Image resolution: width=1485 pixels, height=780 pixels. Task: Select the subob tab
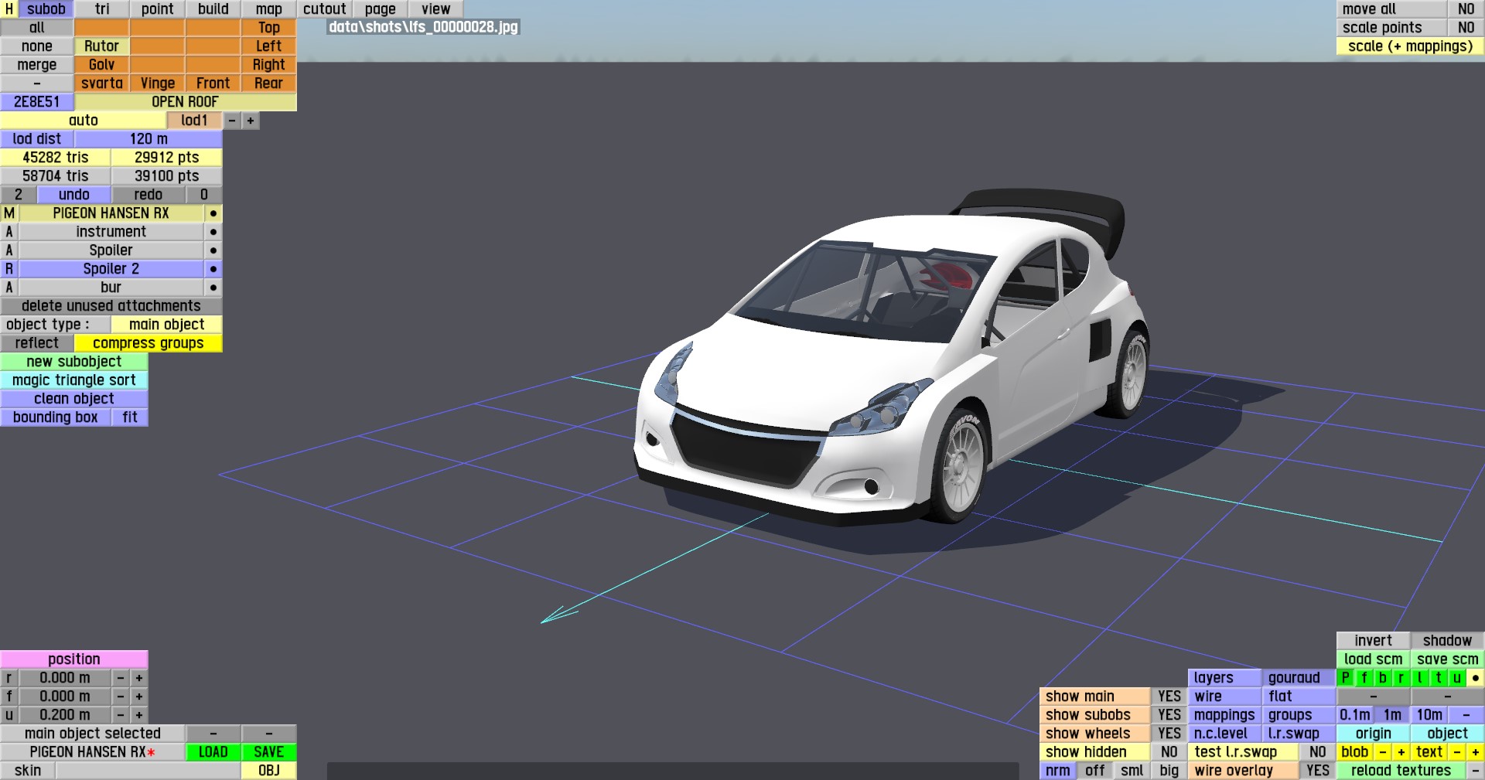pos(46,9)
